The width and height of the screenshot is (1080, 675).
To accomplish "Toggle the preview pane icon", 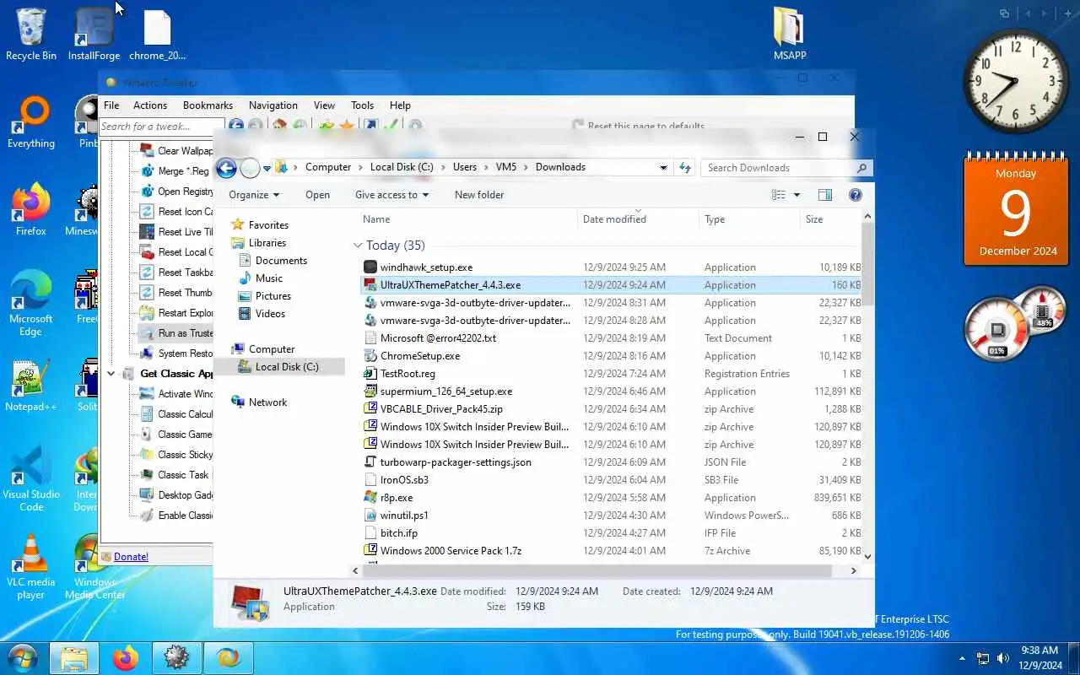I will click(825, 195).
